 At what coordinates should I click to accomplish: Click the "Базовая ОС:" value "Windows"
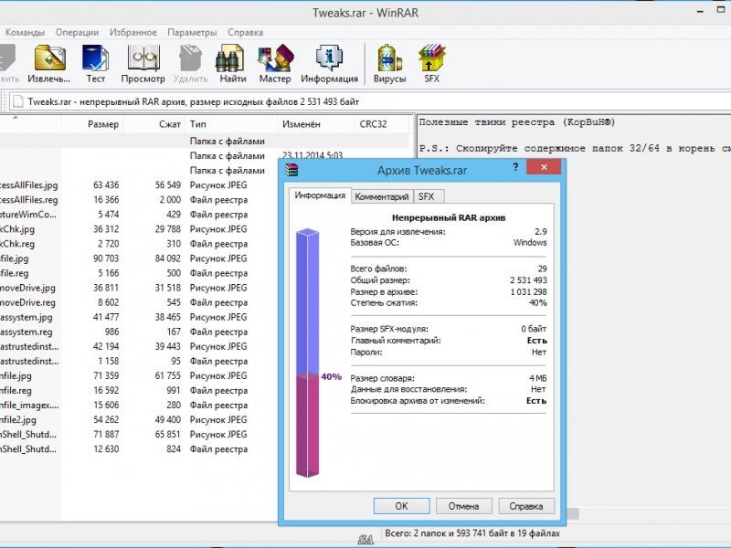(x=530, y=242)
